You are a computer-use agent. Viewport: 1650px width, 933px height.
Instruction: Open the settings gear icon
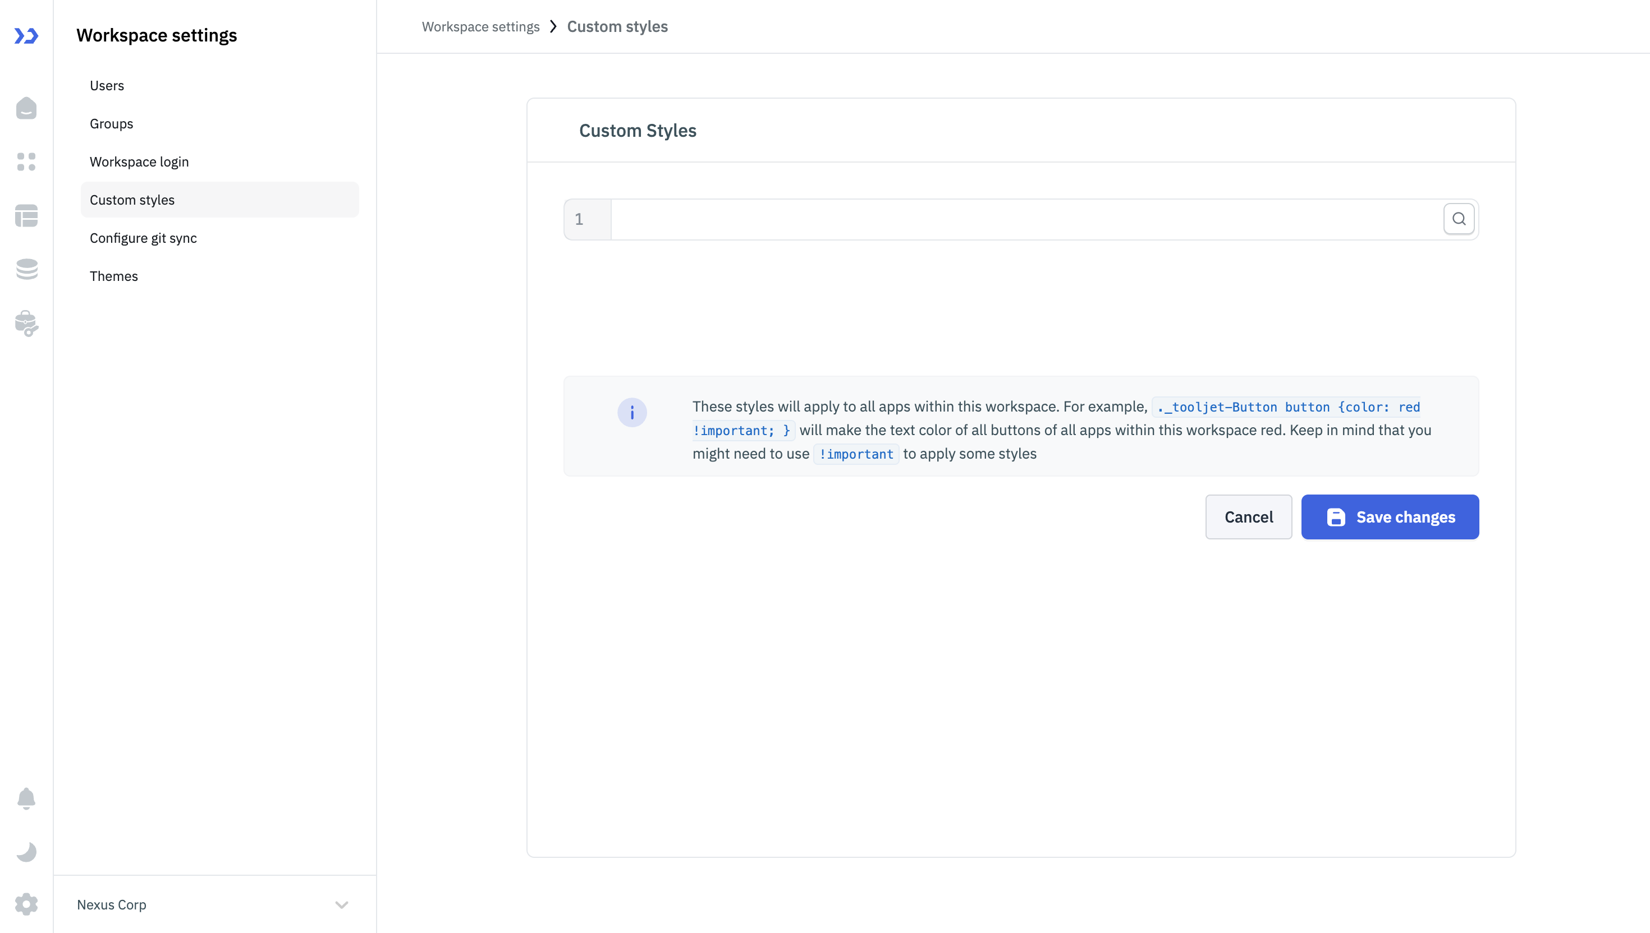[26, 905]
